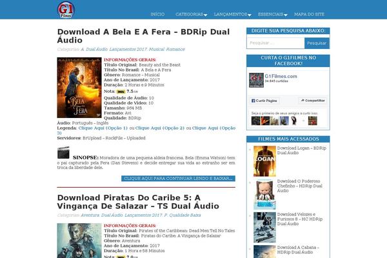Click the first Facebook friend avatar

point(255,121)
